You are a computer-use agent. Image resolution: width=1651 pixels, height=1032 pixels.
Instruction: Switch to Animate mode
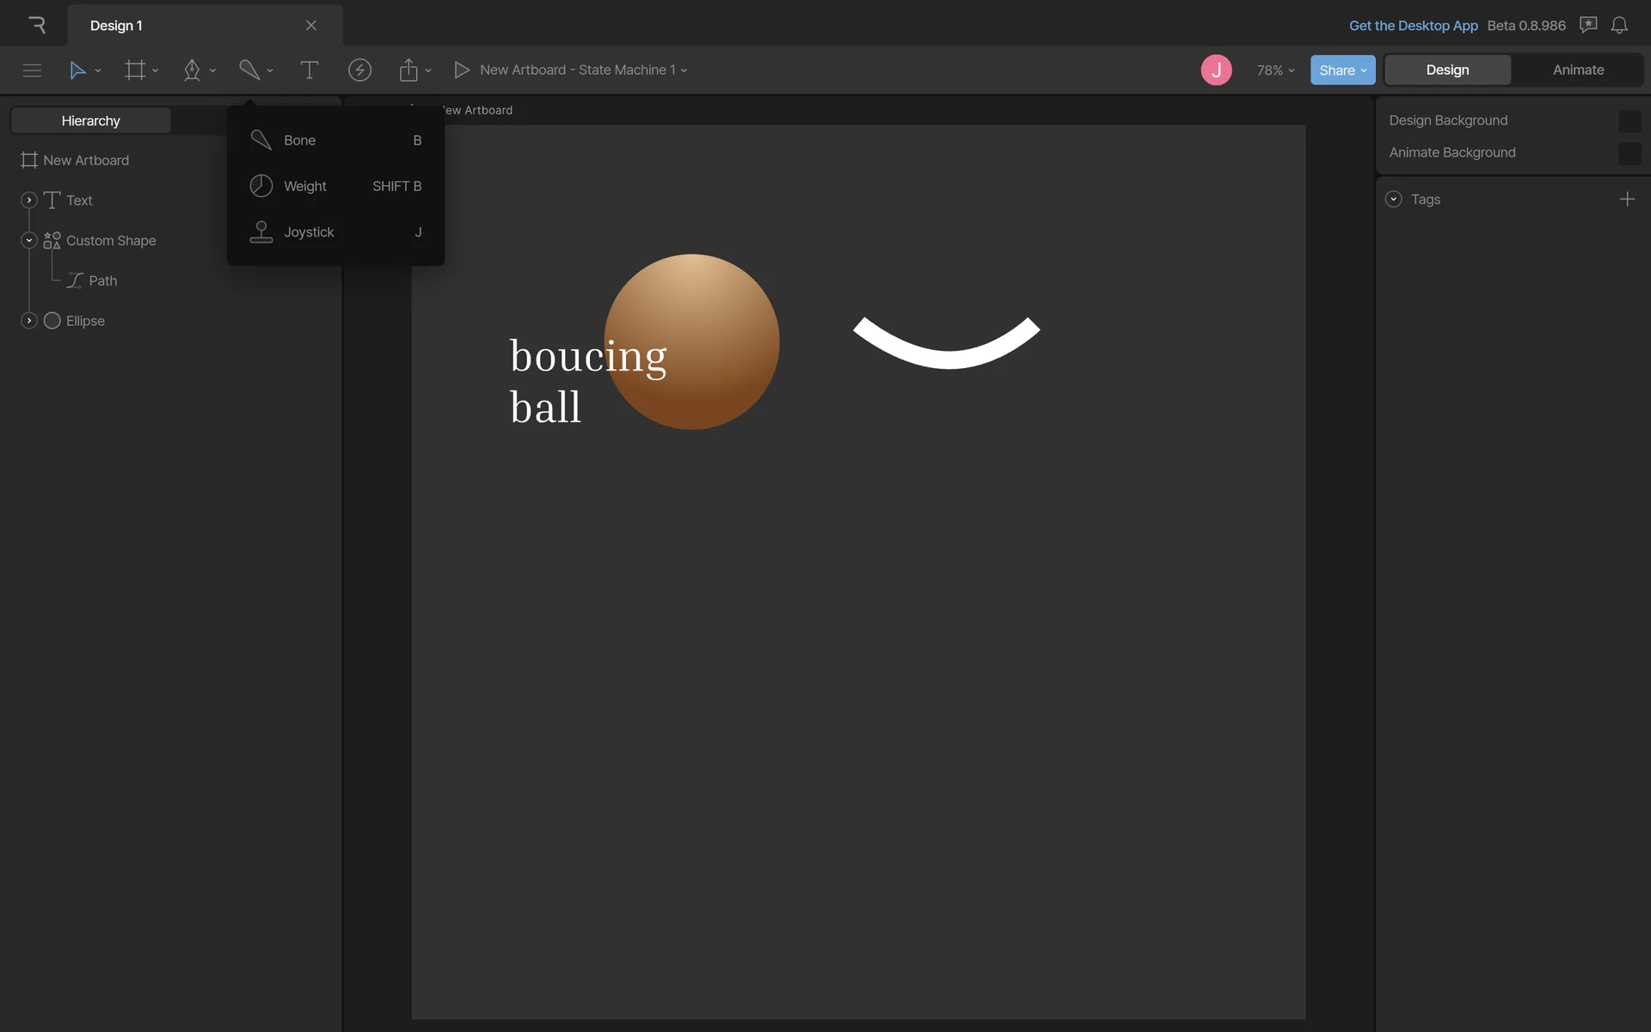tap(1578, 71)
